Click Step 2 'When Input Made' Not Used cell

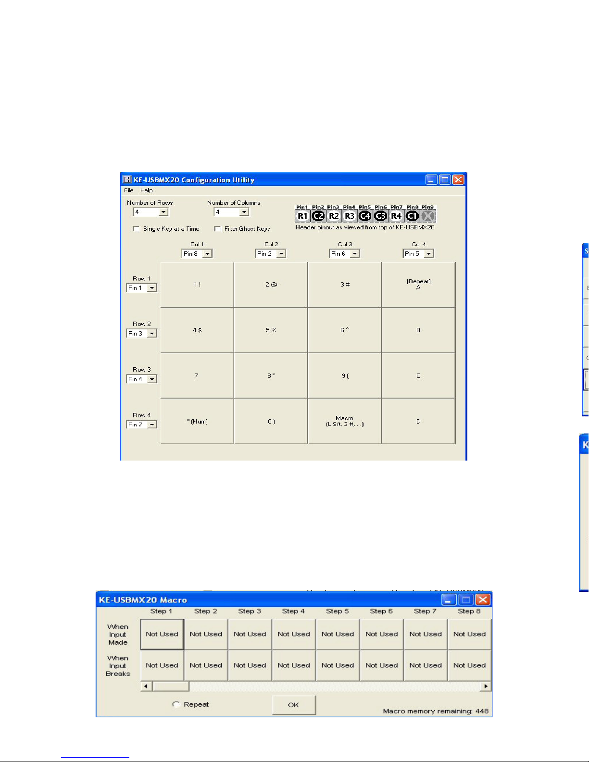(x=206, y=634)
